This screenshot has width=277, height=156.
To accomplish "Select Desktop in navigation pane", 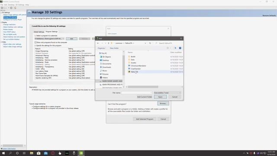I will click(x=106, y=60).
